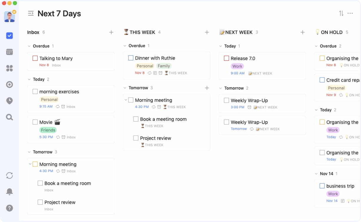Toggle the sidebar list menu icon
Image resolution: width=361 pixels, height=222 pixels.
point(31,13)
